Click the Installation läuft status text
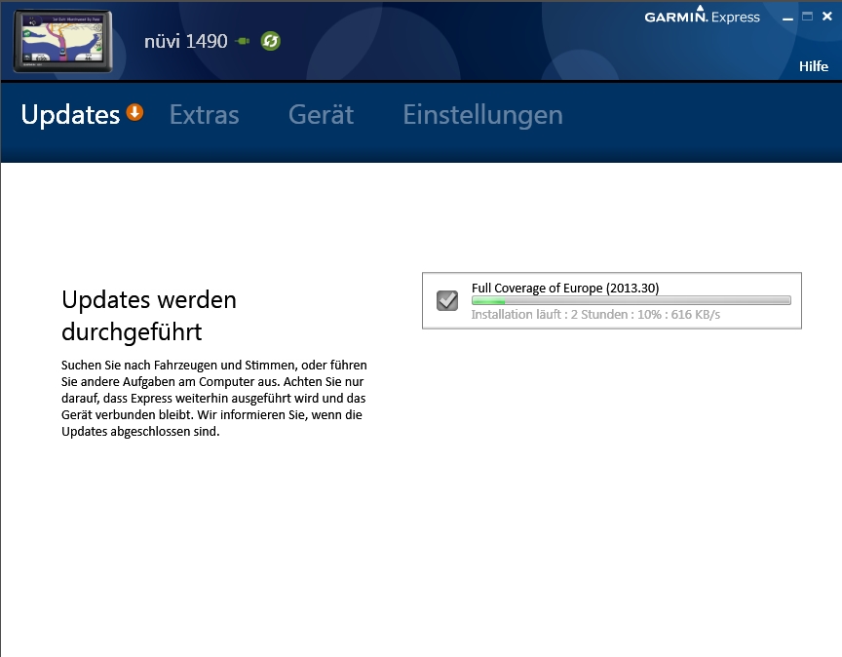The width and height of the screenshot is (842, 657). (x=595, y=315)
